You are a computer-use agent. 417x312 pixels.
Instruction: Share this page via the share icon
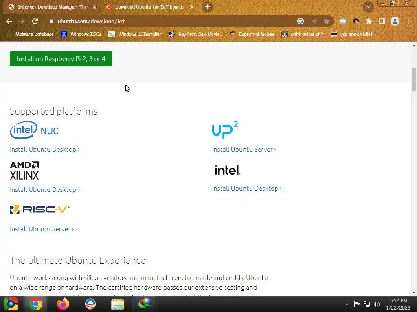(314, 21)
